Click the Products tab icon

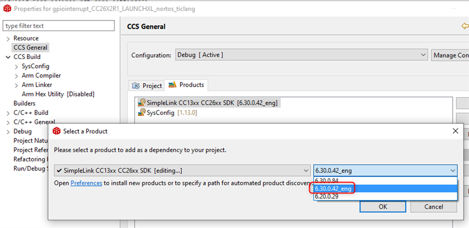click(172, 85)
